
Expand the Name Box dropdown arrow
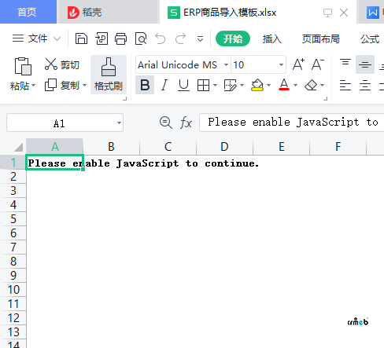coord(119,123)
